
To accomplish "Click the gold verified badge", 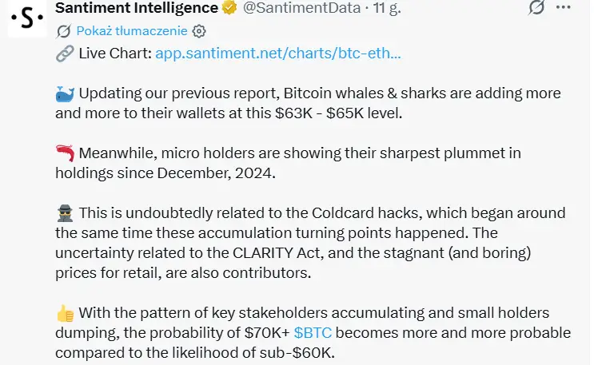I will click(229, 7).
